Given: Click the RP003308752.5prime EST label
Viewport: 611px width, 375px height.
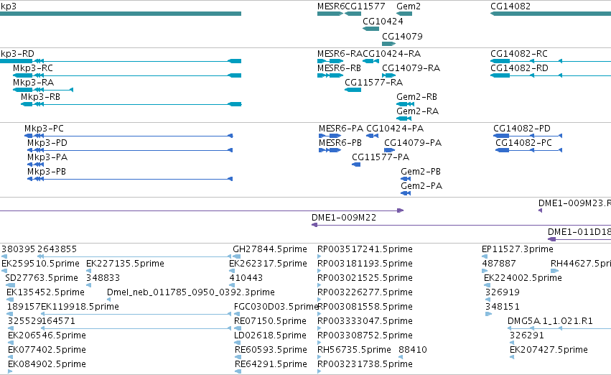Looking at the screenshot, I should click(x=365, y=335).
